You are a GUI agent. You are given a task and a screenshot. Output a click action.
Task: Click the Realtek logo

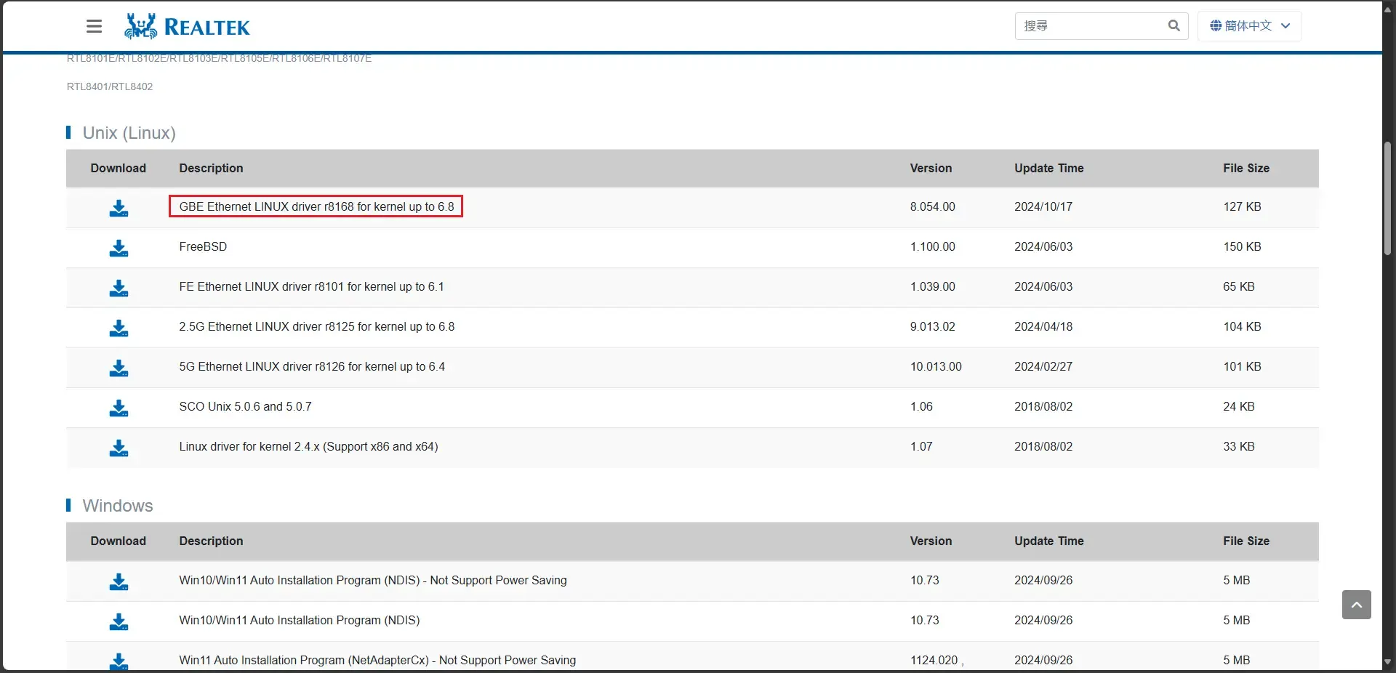pyautogui.click(x=188, y=27)
